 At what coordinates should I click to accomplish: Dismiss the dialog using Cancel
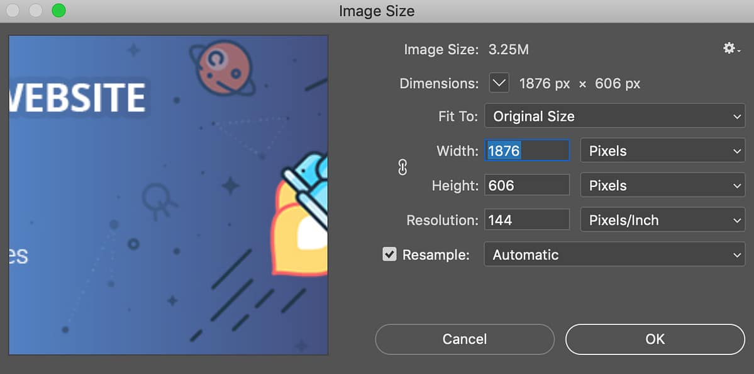coord(464,339)
